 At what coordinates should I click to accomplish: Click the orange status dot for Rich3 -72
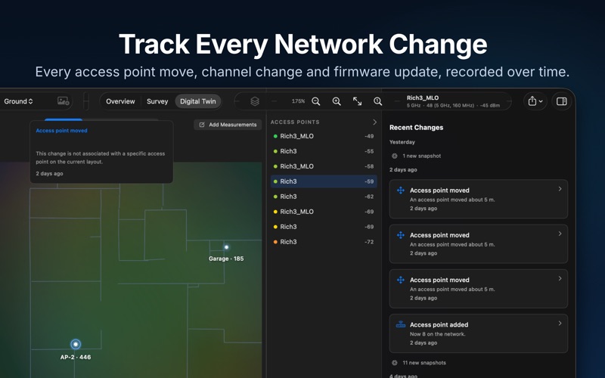point(275,242)
